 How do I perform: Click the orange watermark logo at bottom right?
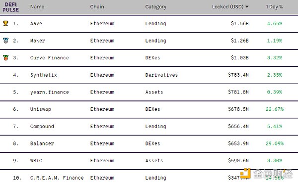[x=245, y=174]
